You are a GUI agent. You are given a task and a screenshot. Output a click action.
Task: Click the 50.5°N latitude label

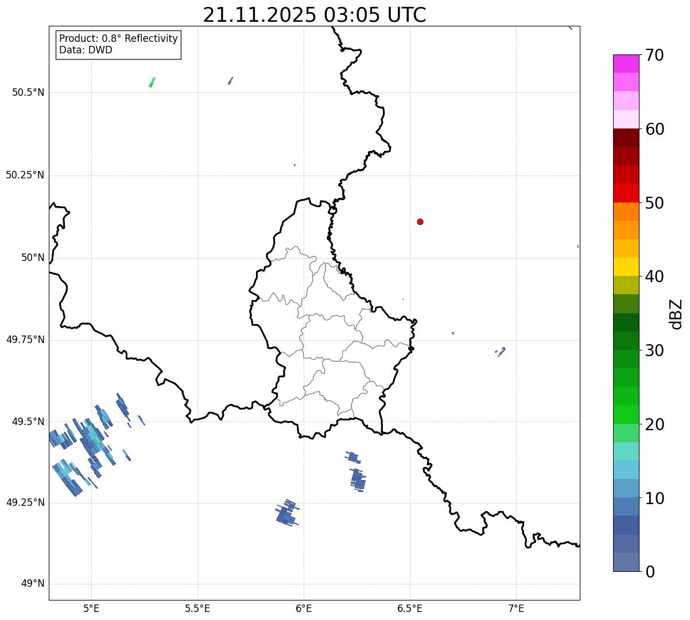point(28,92)
